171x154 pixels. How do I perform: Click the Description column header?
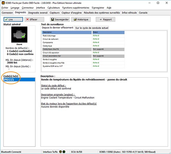[x=67, y=32]
